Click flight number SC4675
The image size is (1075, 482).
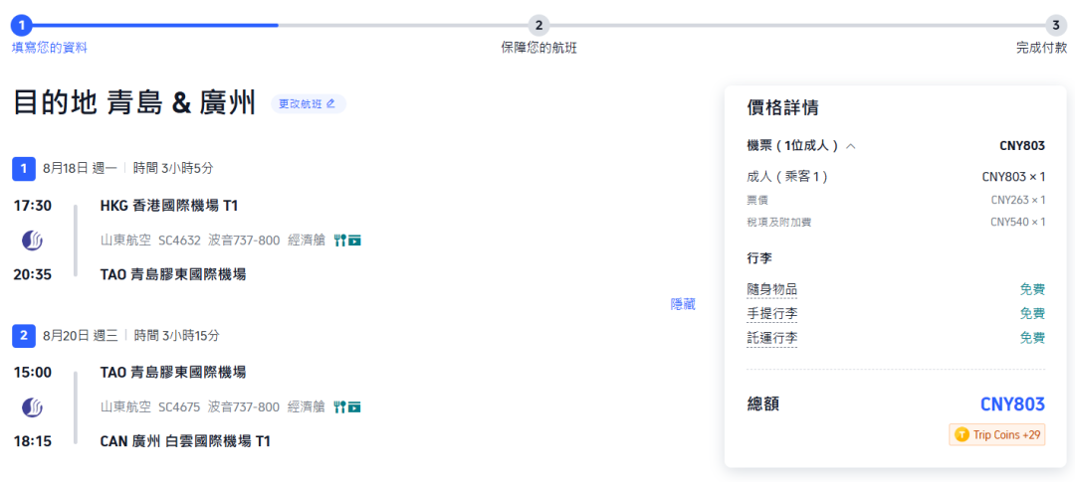179,407
